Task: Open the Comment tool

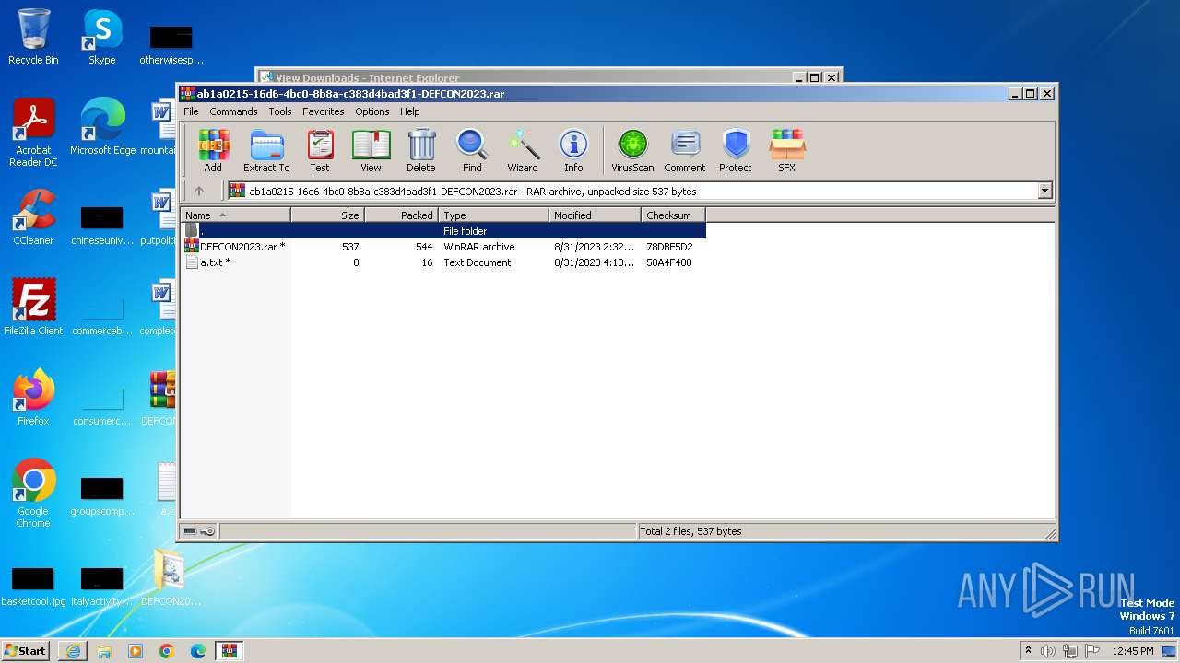Action: coord(685,150)
